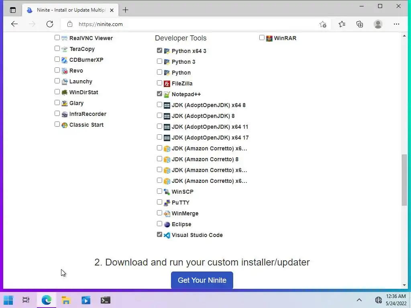Viewport: 411px width, 308px height.
Task: Click the Get Your Ninite button
Action: pyautogui.click(x=202, y=280)
